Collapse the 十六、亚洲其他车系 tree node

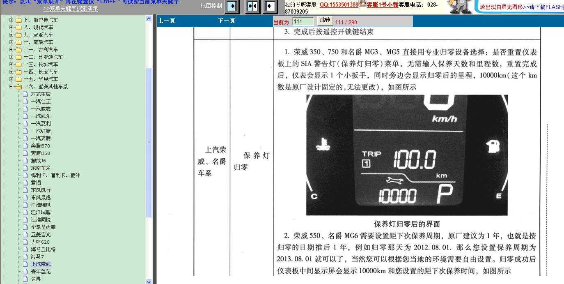coord(11,87)
